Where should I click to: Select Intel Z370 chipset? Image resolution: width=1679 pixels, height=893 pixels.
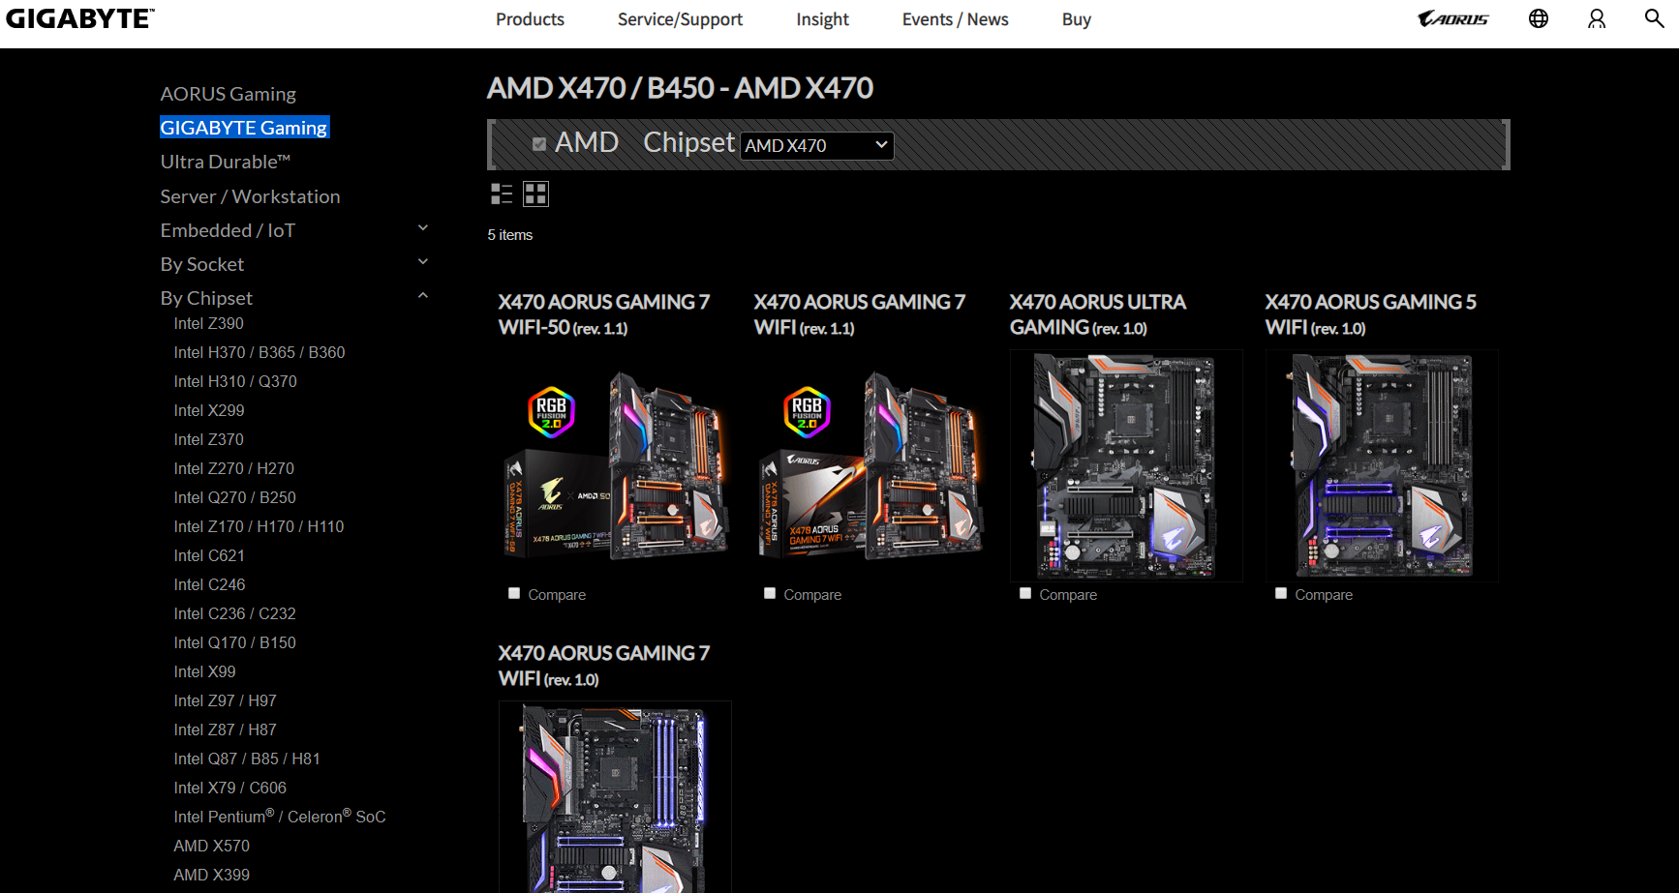209,439
